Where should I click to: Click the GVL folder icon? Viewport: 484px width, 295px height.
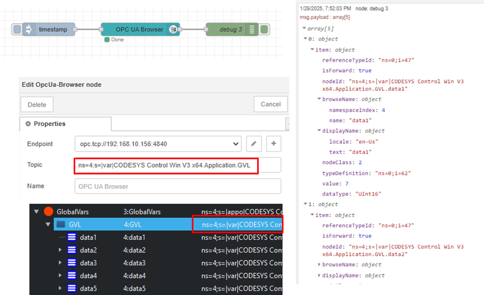pos(61,224)
